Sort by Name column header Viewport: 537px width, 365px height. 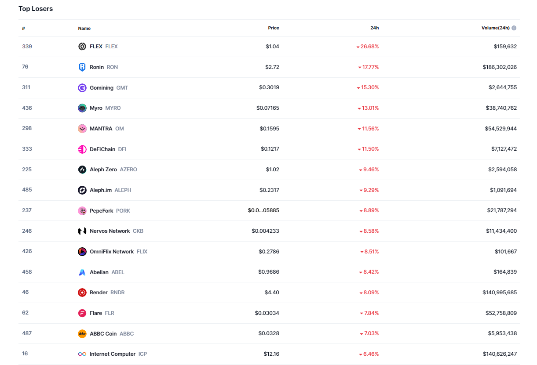tap(84, 28)
